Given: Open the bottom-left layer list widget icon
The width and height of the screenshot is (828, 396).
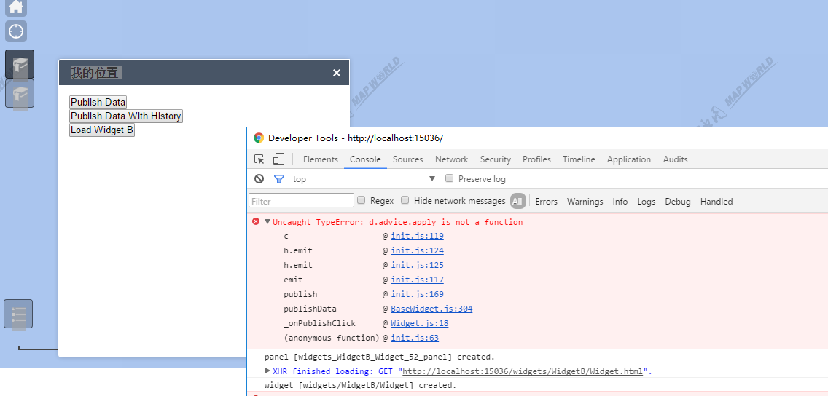Looking at the screenshot, I should pos(18,314).
